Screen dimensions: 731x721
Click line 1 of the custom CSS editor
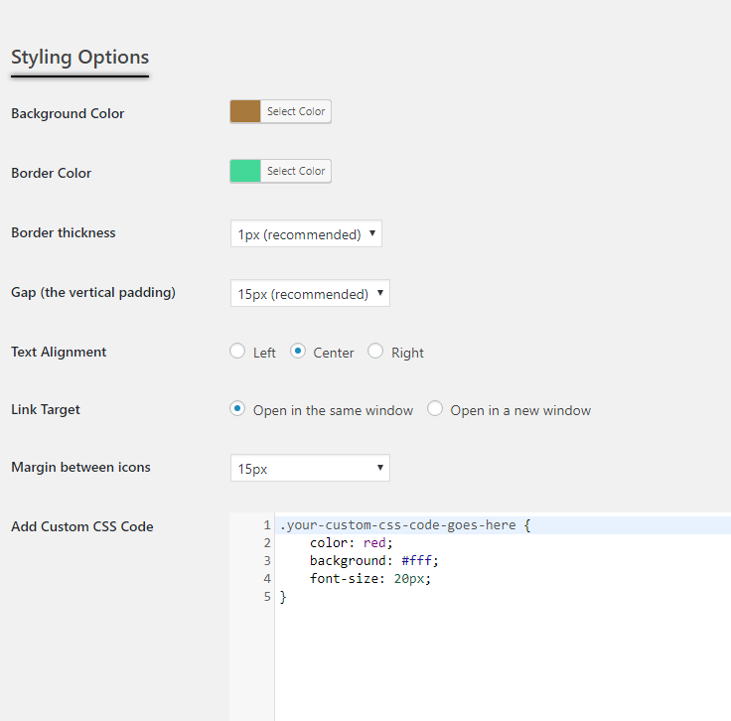click(503, 525)
